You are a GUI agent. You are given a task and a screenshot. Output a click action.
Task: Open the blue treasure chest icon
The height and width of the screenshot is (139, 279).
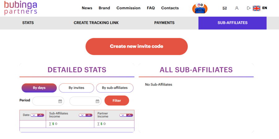(200, 9)
